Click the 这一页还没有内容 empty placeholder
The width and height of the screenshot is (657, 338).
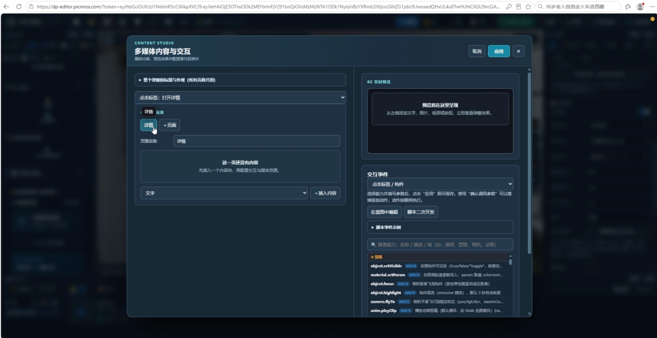(x=240, y=167)
